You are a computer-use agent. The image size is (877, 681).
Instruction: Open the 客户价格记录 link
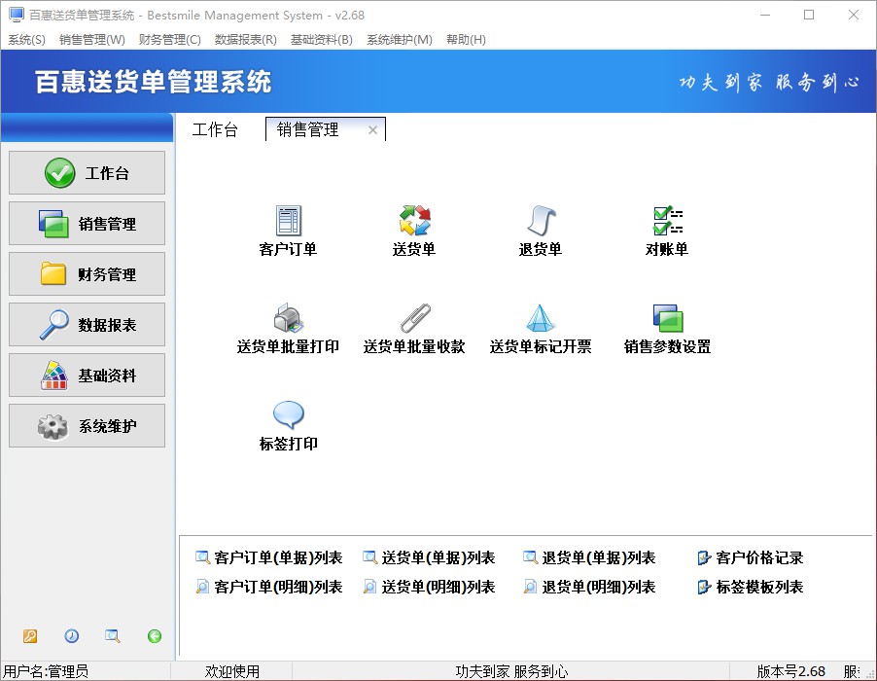click(758, 558)
